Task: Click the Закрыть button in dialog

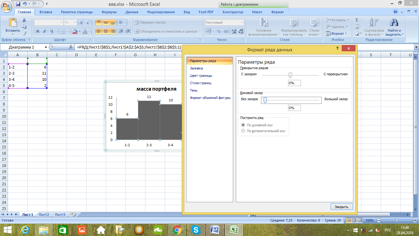Action: pyautogui.click(x=341, y=207)
